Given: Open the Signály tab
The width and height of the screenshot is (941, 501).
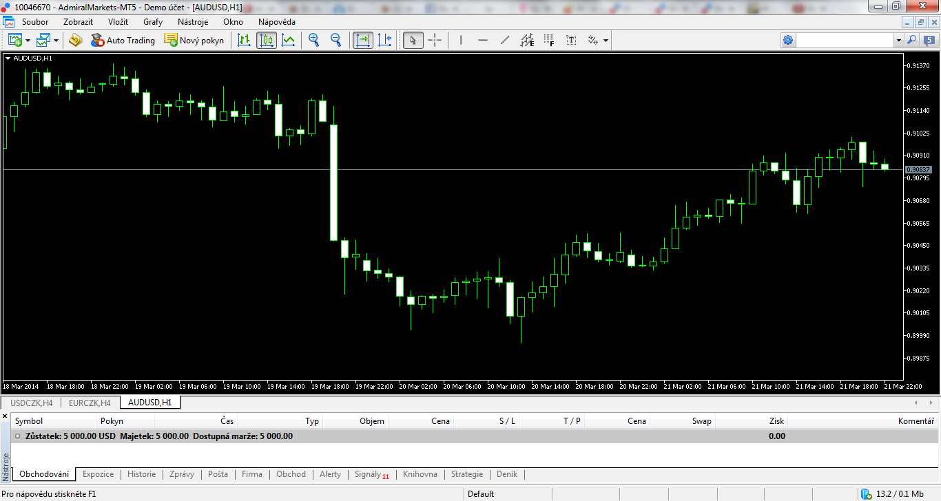Looking at the screenshot, I should (371, 474).
